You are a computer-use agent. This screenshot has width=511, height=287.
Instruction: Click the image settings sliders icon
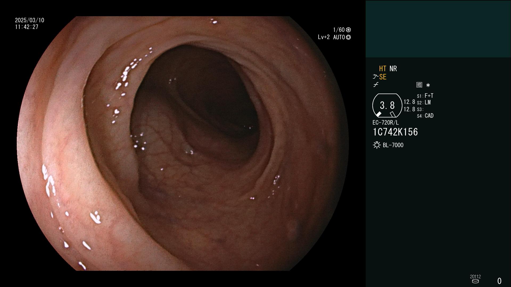click(x=419, y=85)
